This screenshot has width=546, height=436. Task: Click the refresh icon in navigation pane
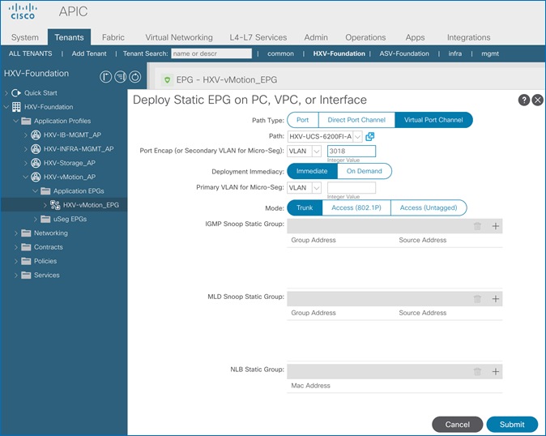[135, 77]
